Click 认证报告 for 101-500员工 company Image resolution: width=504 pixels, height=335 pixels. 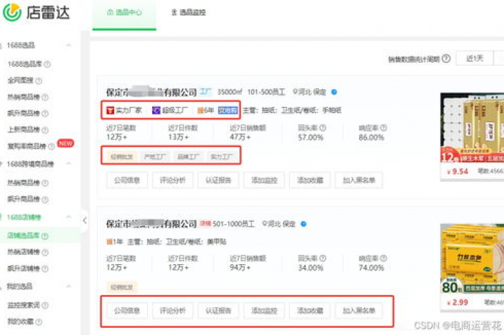pyautogui.click(x=219, y=180)
